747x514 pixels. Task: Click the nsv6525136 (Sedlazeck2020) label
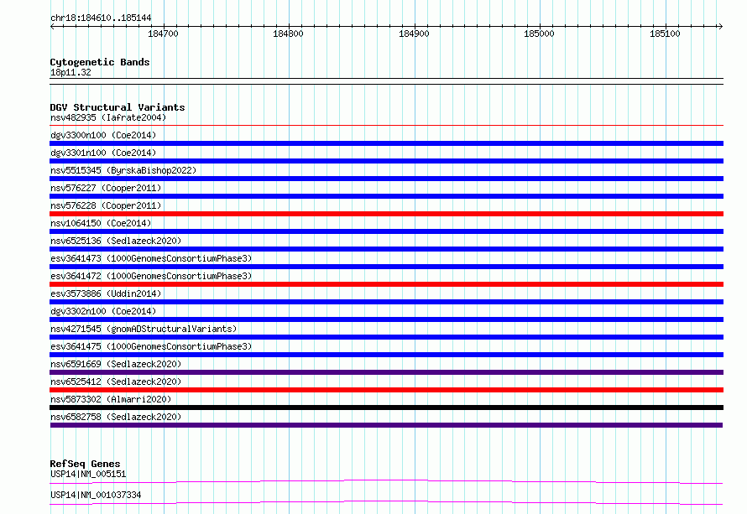[x=116, y=241]
